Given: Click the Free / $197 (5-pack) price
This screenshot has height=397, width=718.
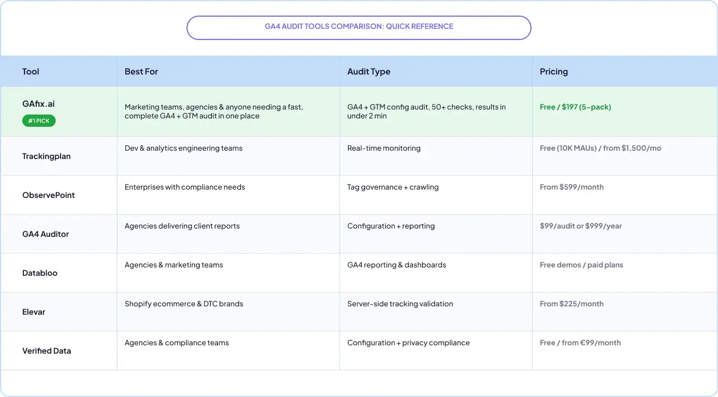Looking at the screenshot, I should pyautogui.click(x=576, y=107).
